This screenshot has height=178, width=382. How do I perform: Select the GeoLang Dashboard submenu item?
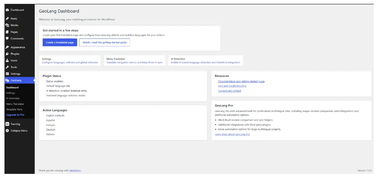pos(12,87)
